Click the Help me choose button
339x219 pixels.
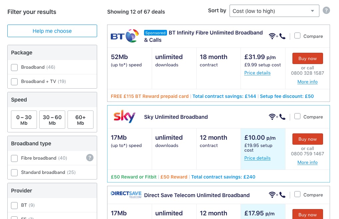(52, 31)
